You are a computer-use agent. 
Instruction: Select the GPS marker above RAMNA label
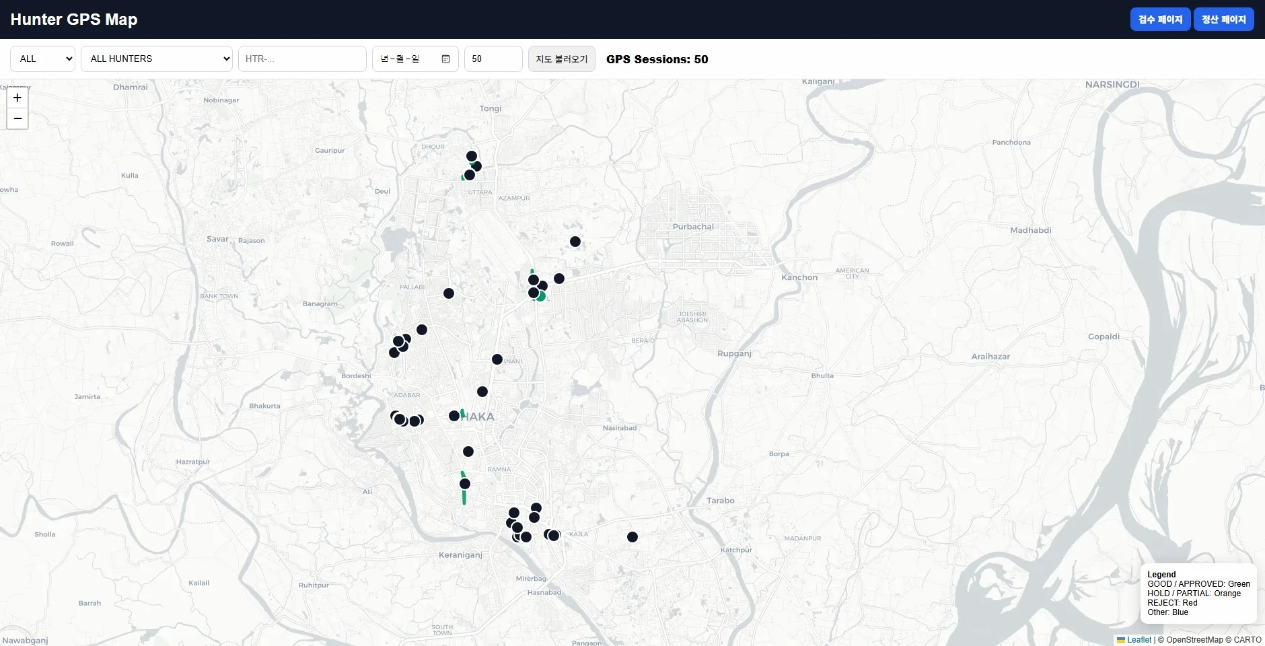[468, 452]
